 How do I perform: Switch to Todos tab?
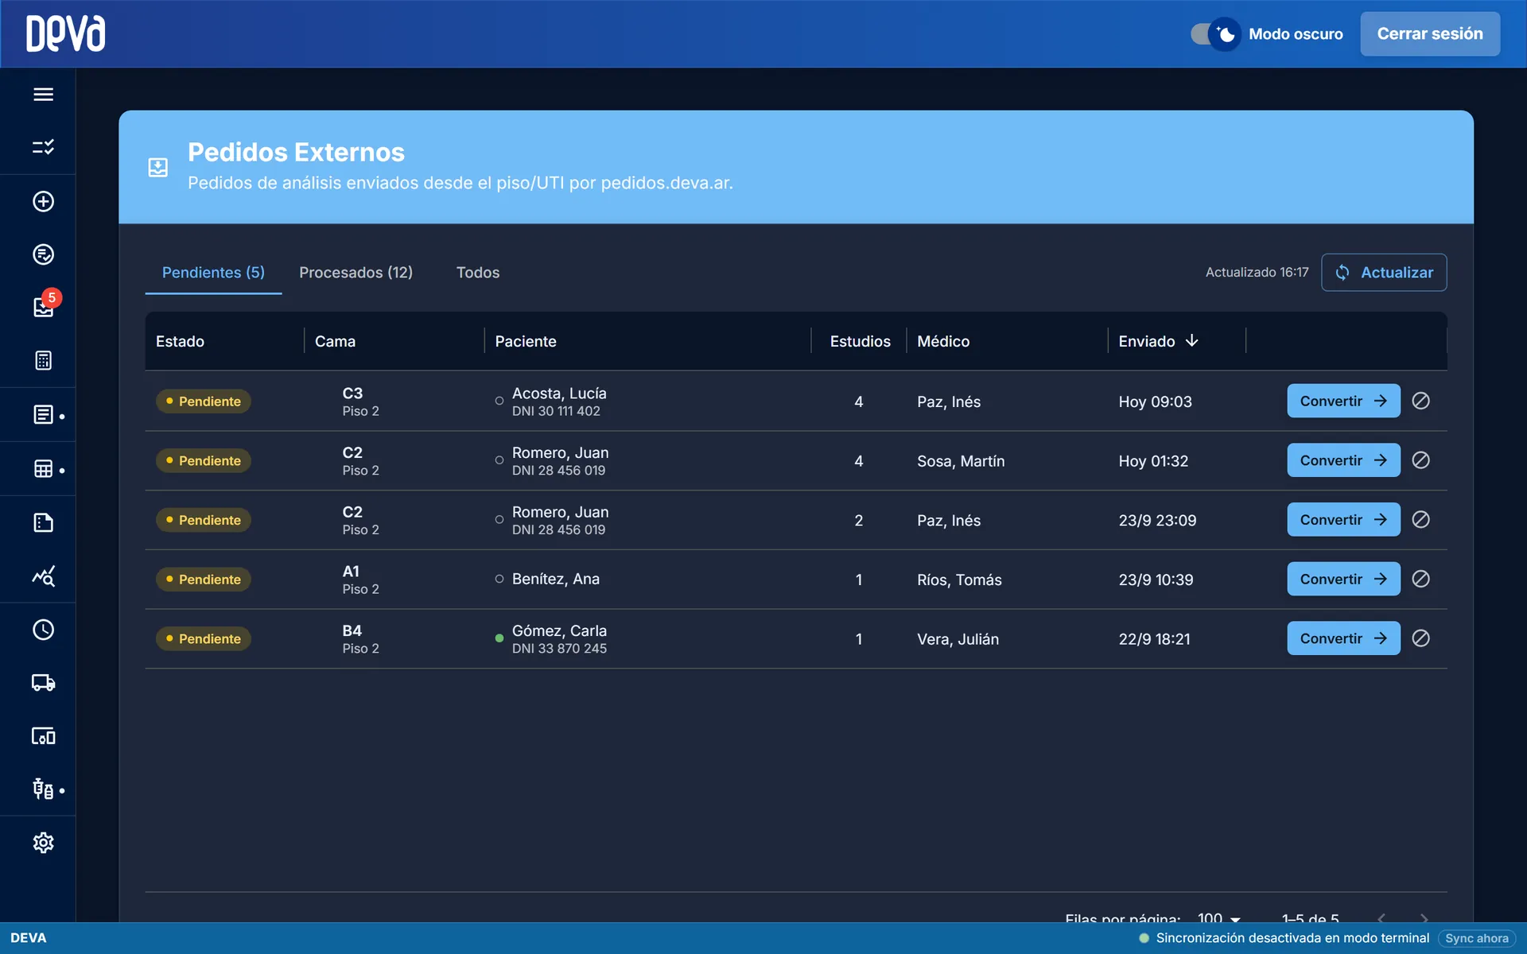tap(478, 273)
